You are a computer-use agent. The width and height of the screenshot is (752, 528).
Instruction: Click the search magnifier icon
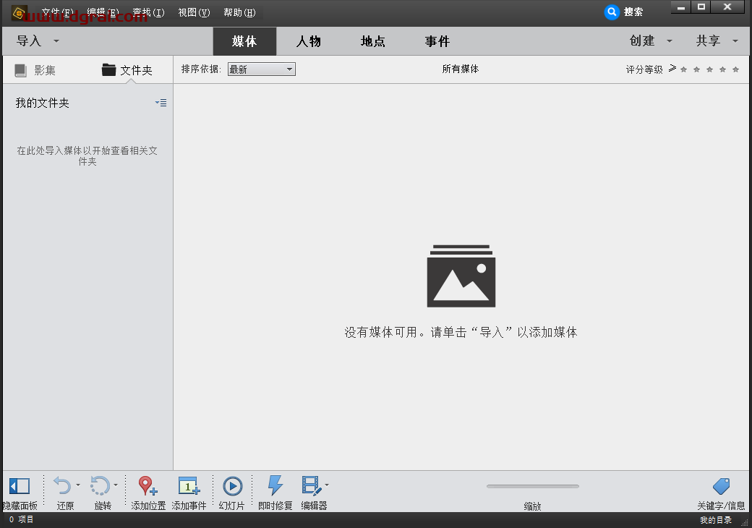[612, 12]
